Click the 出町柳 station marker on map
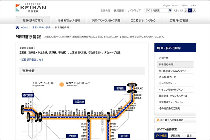Viewport: 210px width, 140px height. click(x=132, y=85)
